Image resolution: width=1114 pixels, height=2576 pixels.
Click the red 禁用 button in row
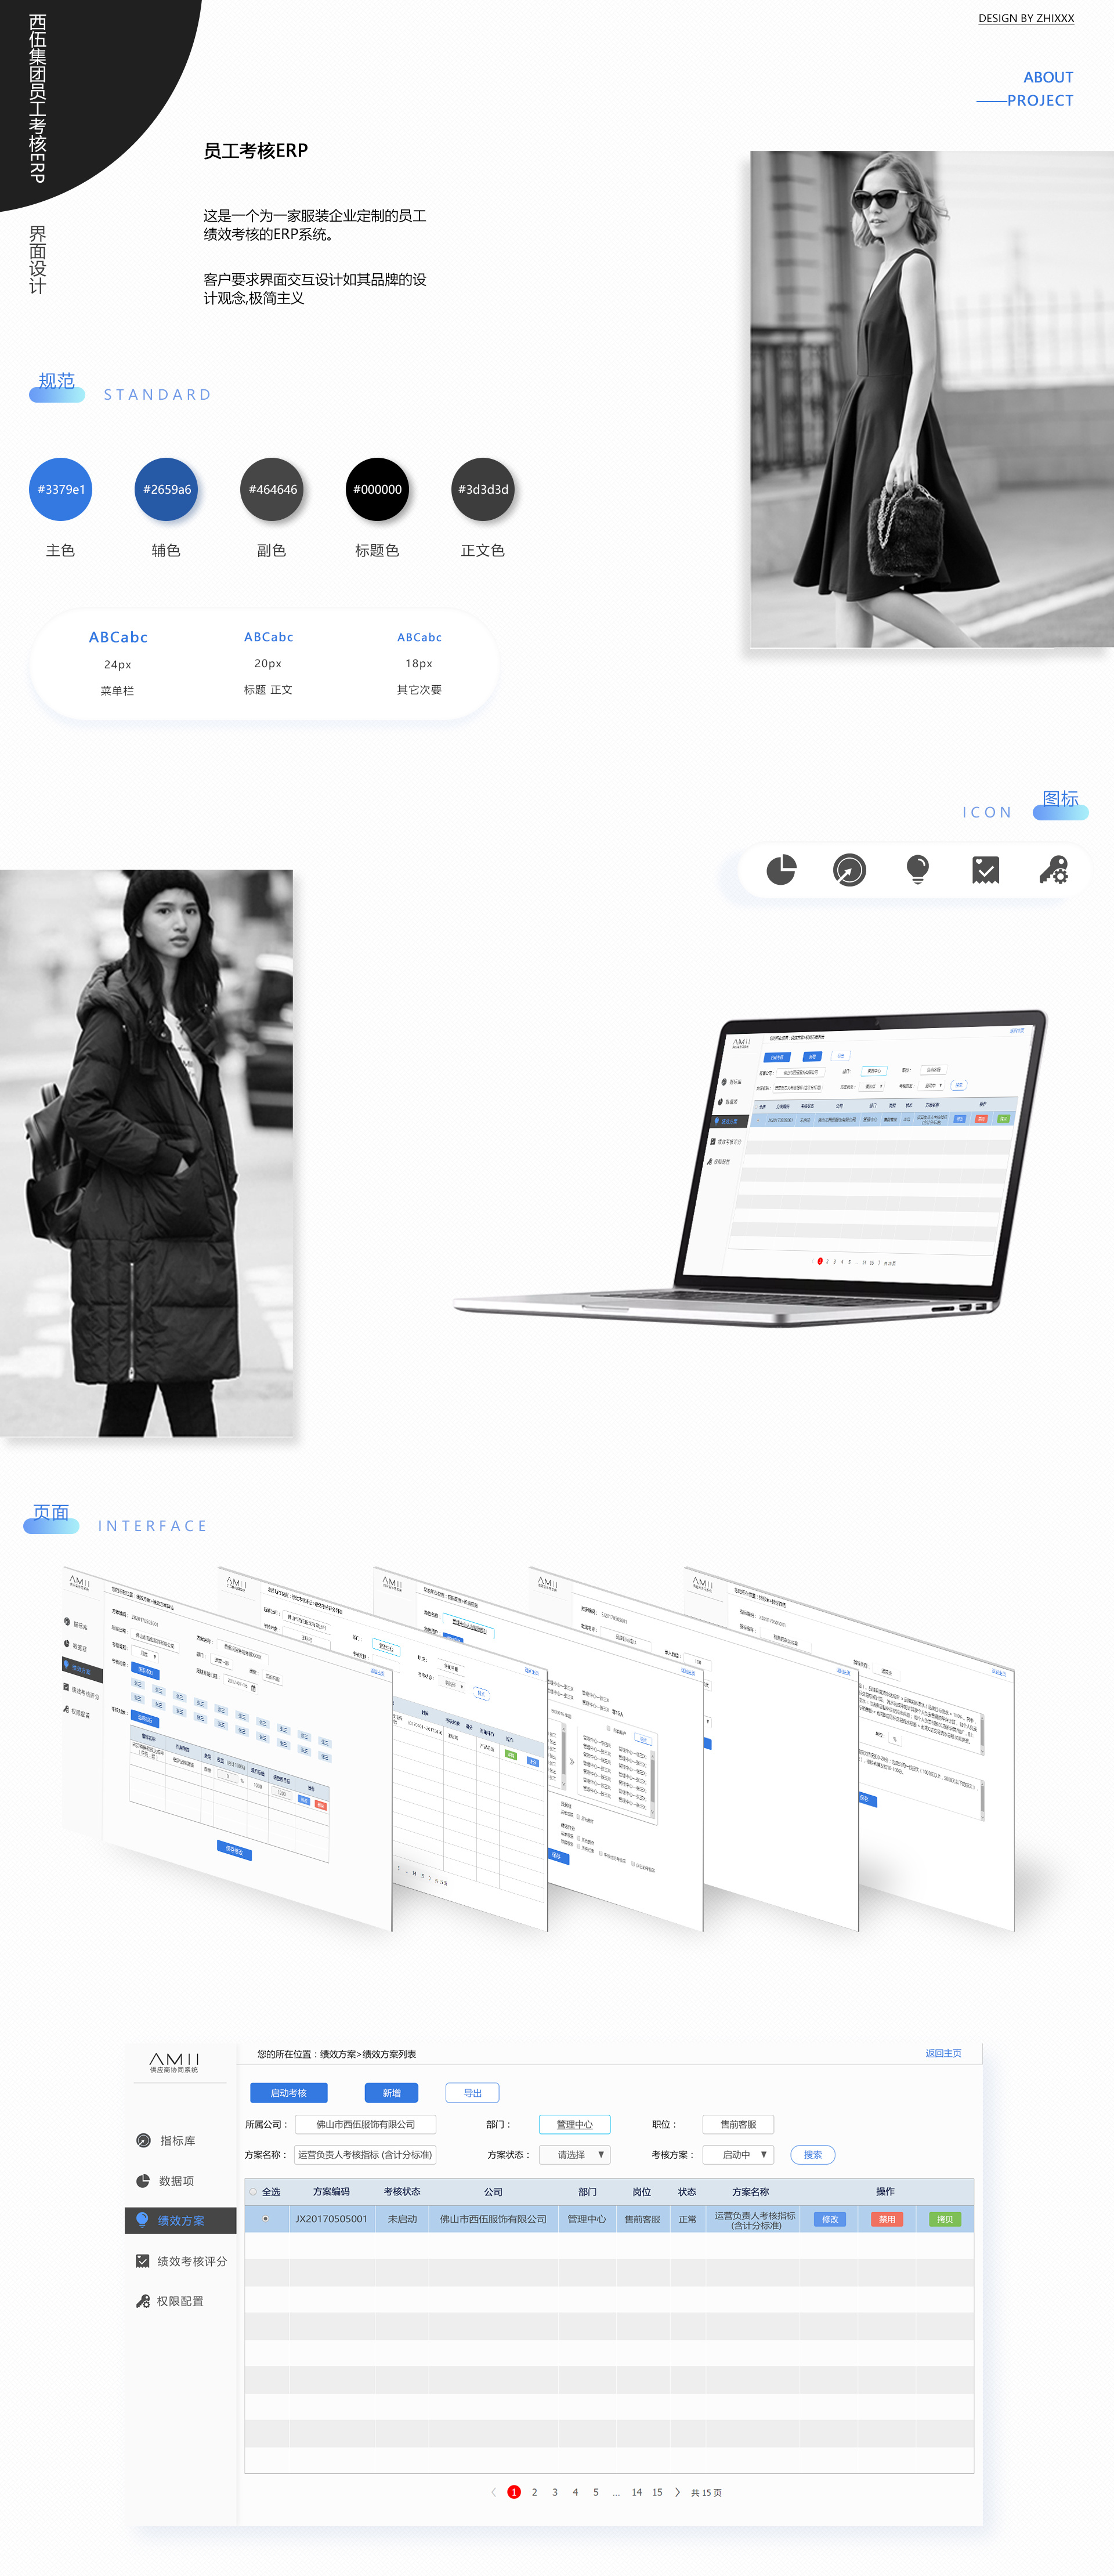tap(886, 2219)
